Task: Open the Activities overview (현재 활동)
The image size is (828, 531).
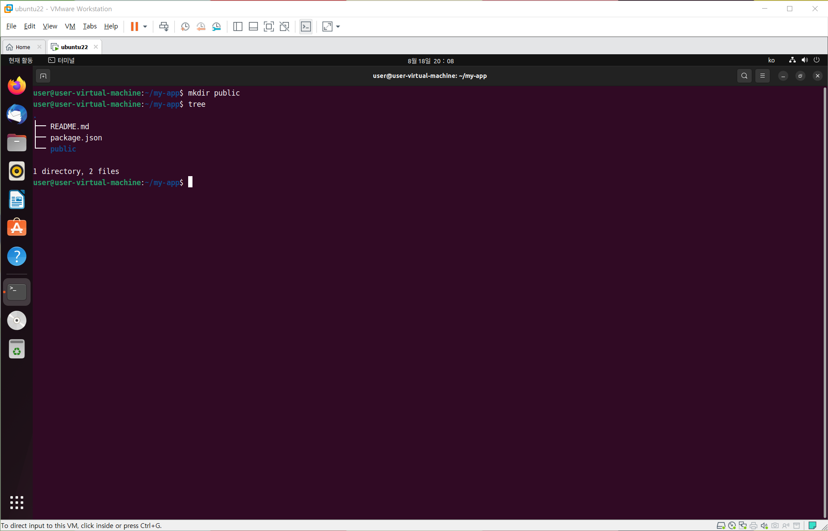Action: (20, 61)
